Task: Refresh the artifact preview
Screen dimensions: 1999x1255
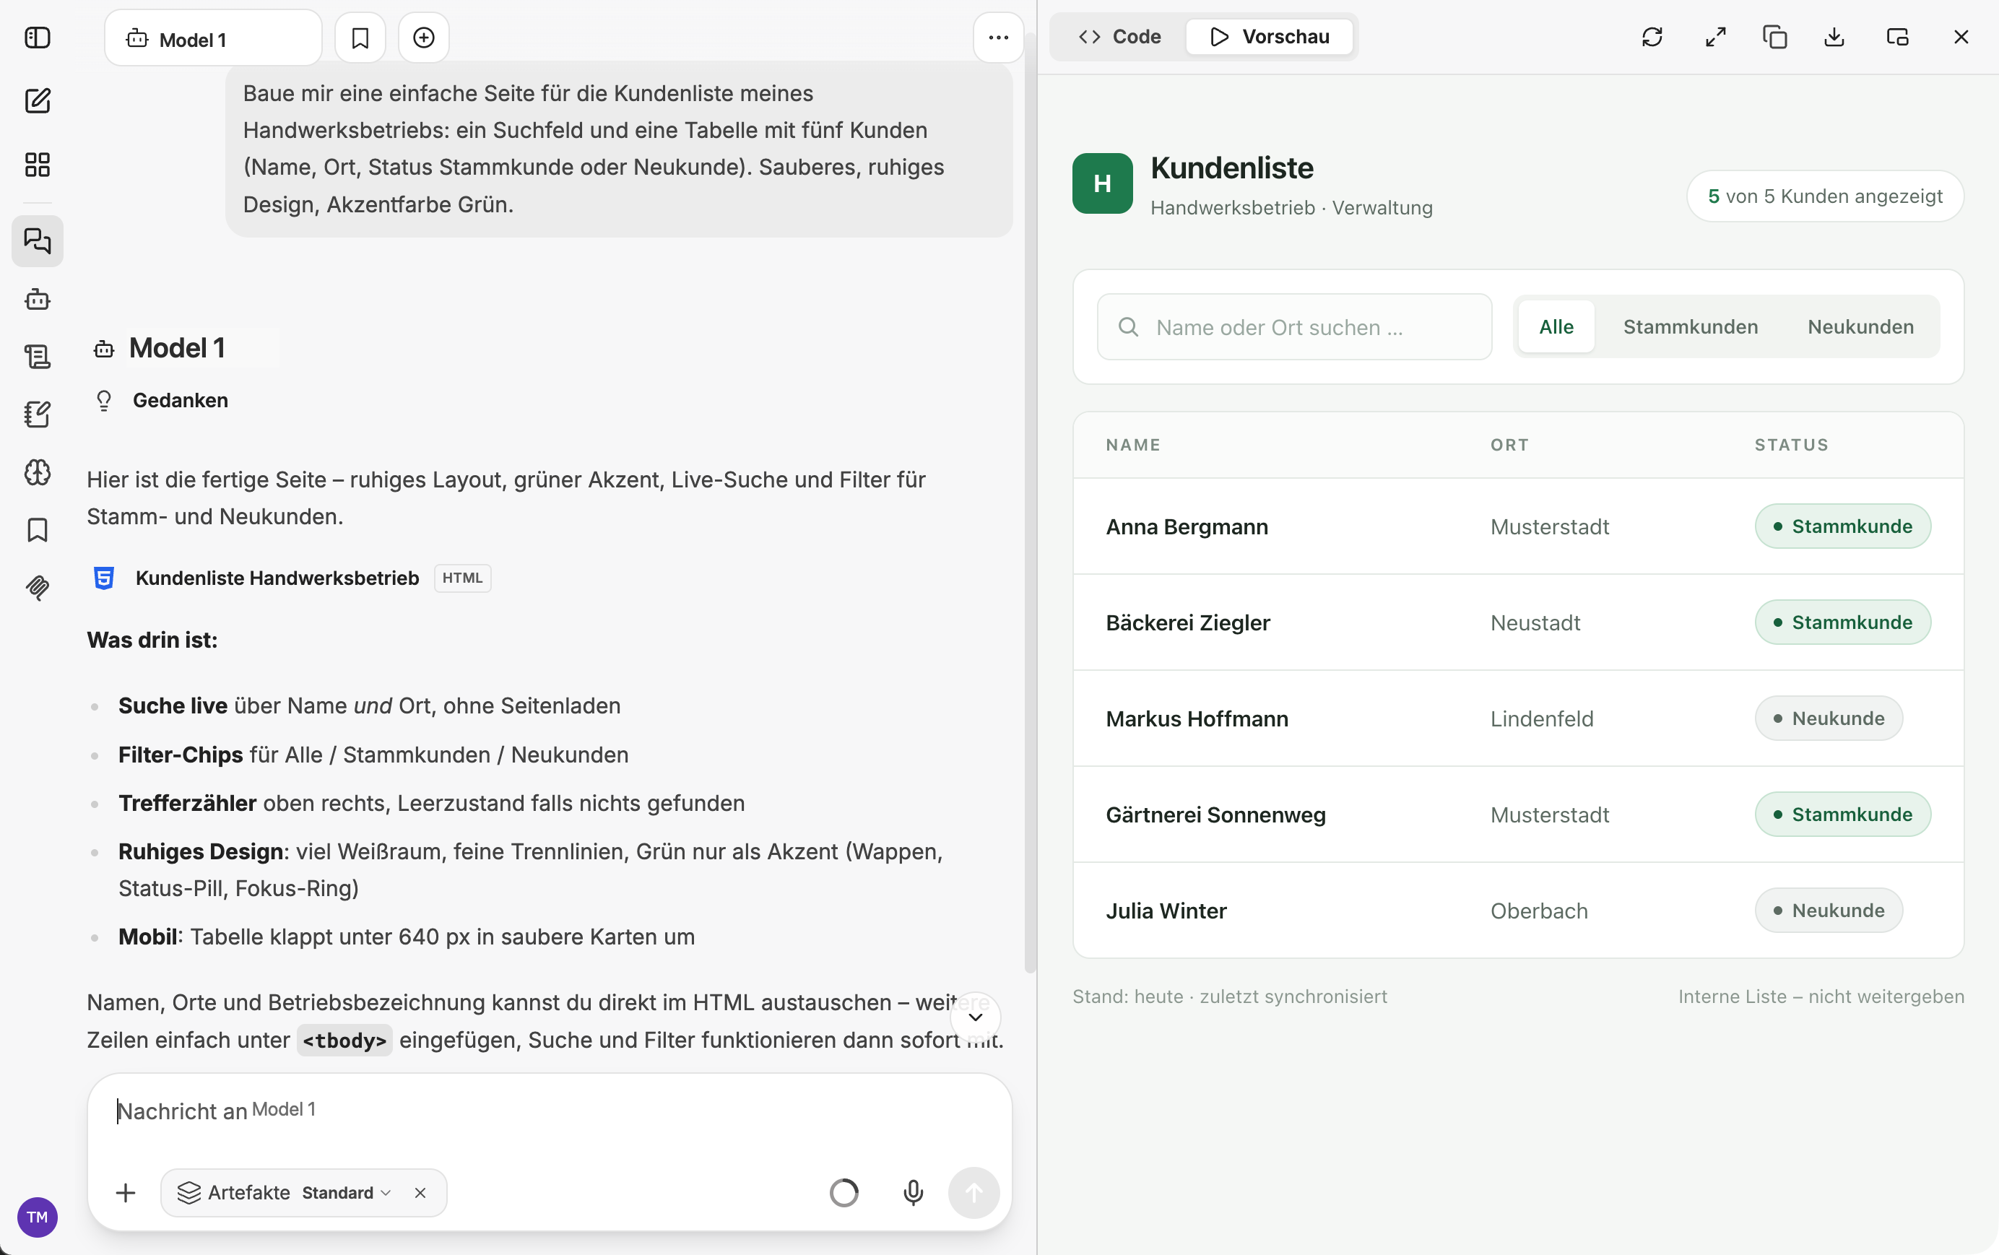Action: [x=1652, y=37]
